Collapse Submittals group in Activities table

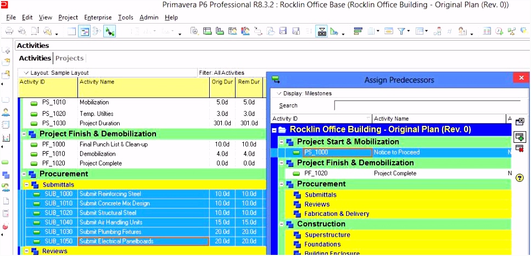point(26,185)
